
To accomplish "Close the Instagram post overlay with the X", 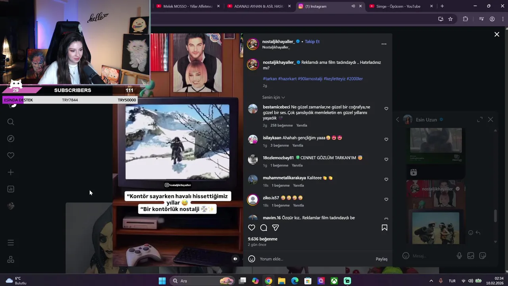I will coord(496,35).
